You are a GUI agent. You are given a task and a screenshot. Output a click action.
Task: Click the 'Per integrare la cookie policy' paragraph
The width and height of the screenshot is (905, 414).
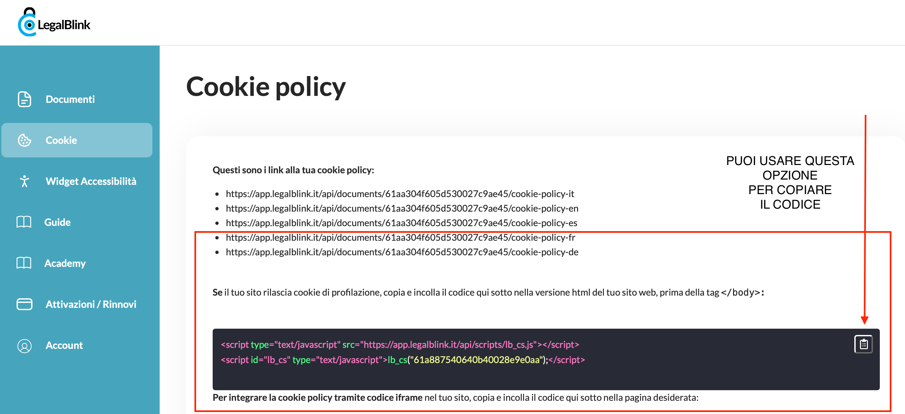coord(455,397)
